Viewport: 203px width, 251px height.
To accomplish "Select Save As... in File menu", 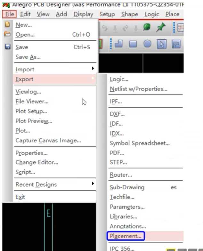I will point(28,57).
